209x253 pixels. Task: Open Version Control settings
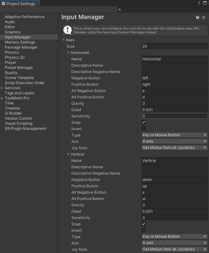pyautogui.click(x=18, y=118)
